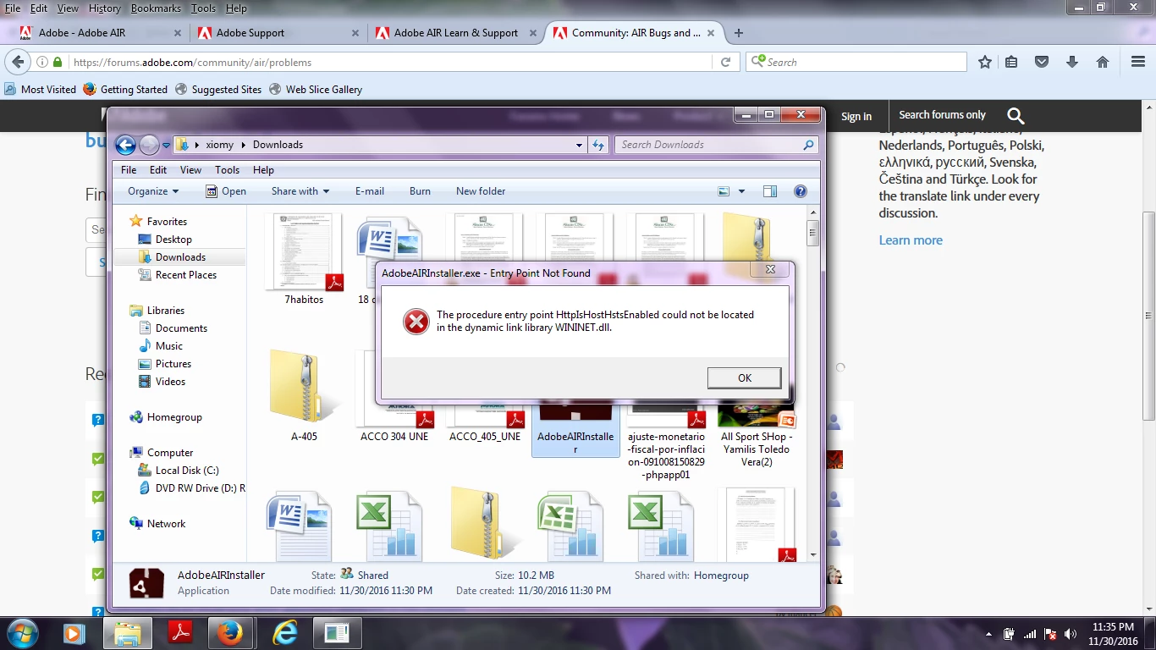Select Downloads in the navigation pane
This screenshot has width=1156, height=650.
coord(180,257)
